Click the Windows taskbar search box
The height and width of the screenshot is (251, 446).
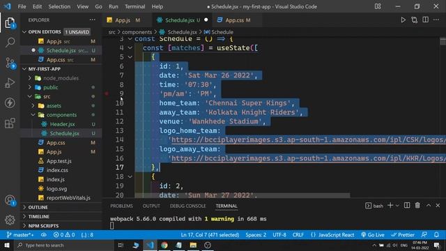coord(64,245)
